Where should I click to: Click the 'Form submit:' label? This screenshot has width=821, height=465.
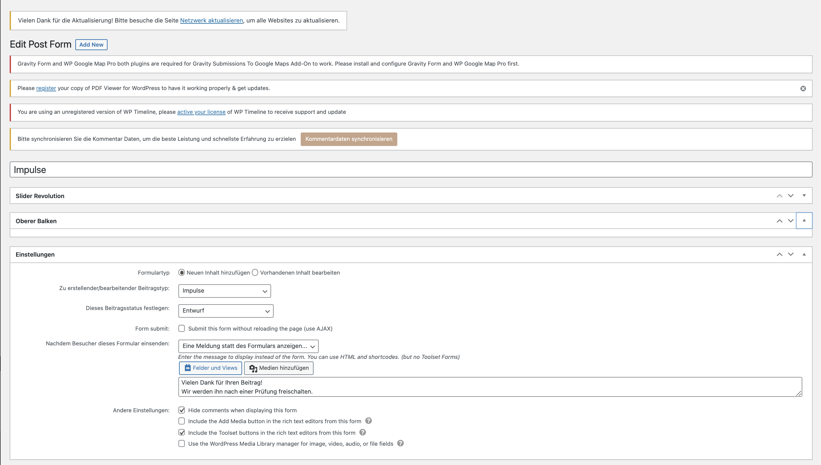(152, 329)
